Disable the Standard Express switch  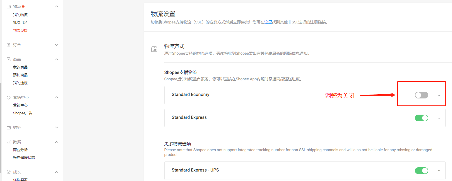(x=421, y=118)
